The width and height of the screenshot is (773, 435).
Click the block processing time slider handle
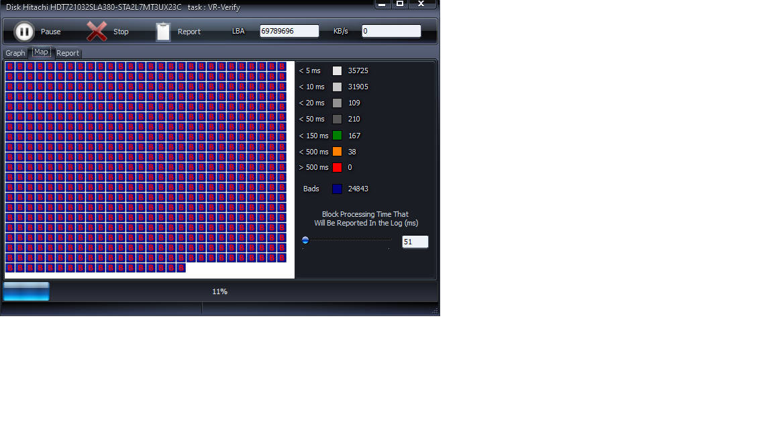(305, 240)
